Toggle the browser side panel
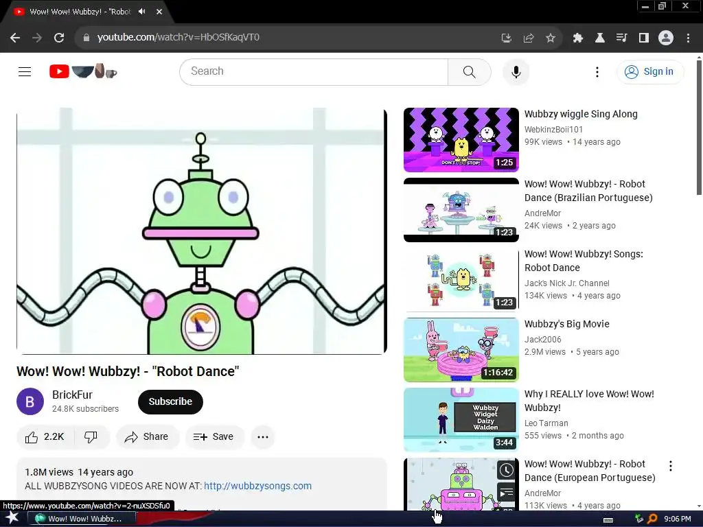This screenshot has width=703, height=527. [644, 38]
